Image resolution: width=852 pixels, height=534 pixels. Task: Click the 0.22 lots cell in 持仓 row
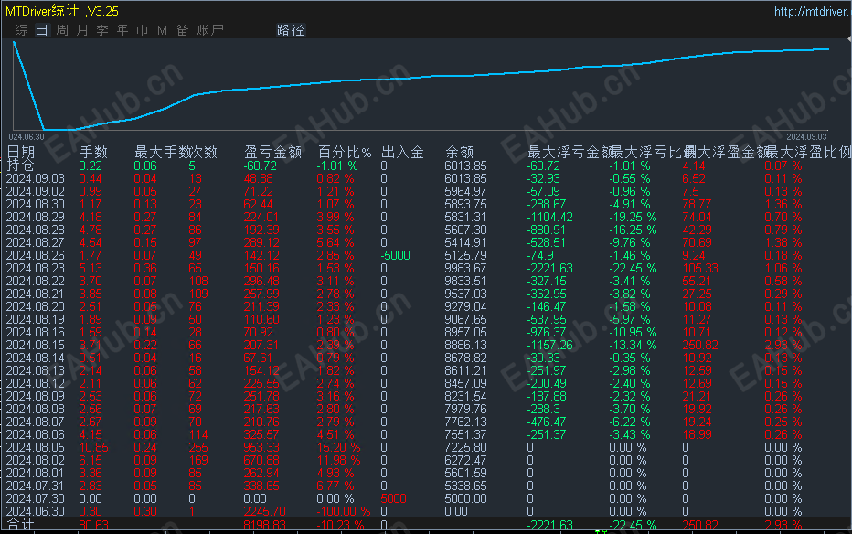pos(91,166)
